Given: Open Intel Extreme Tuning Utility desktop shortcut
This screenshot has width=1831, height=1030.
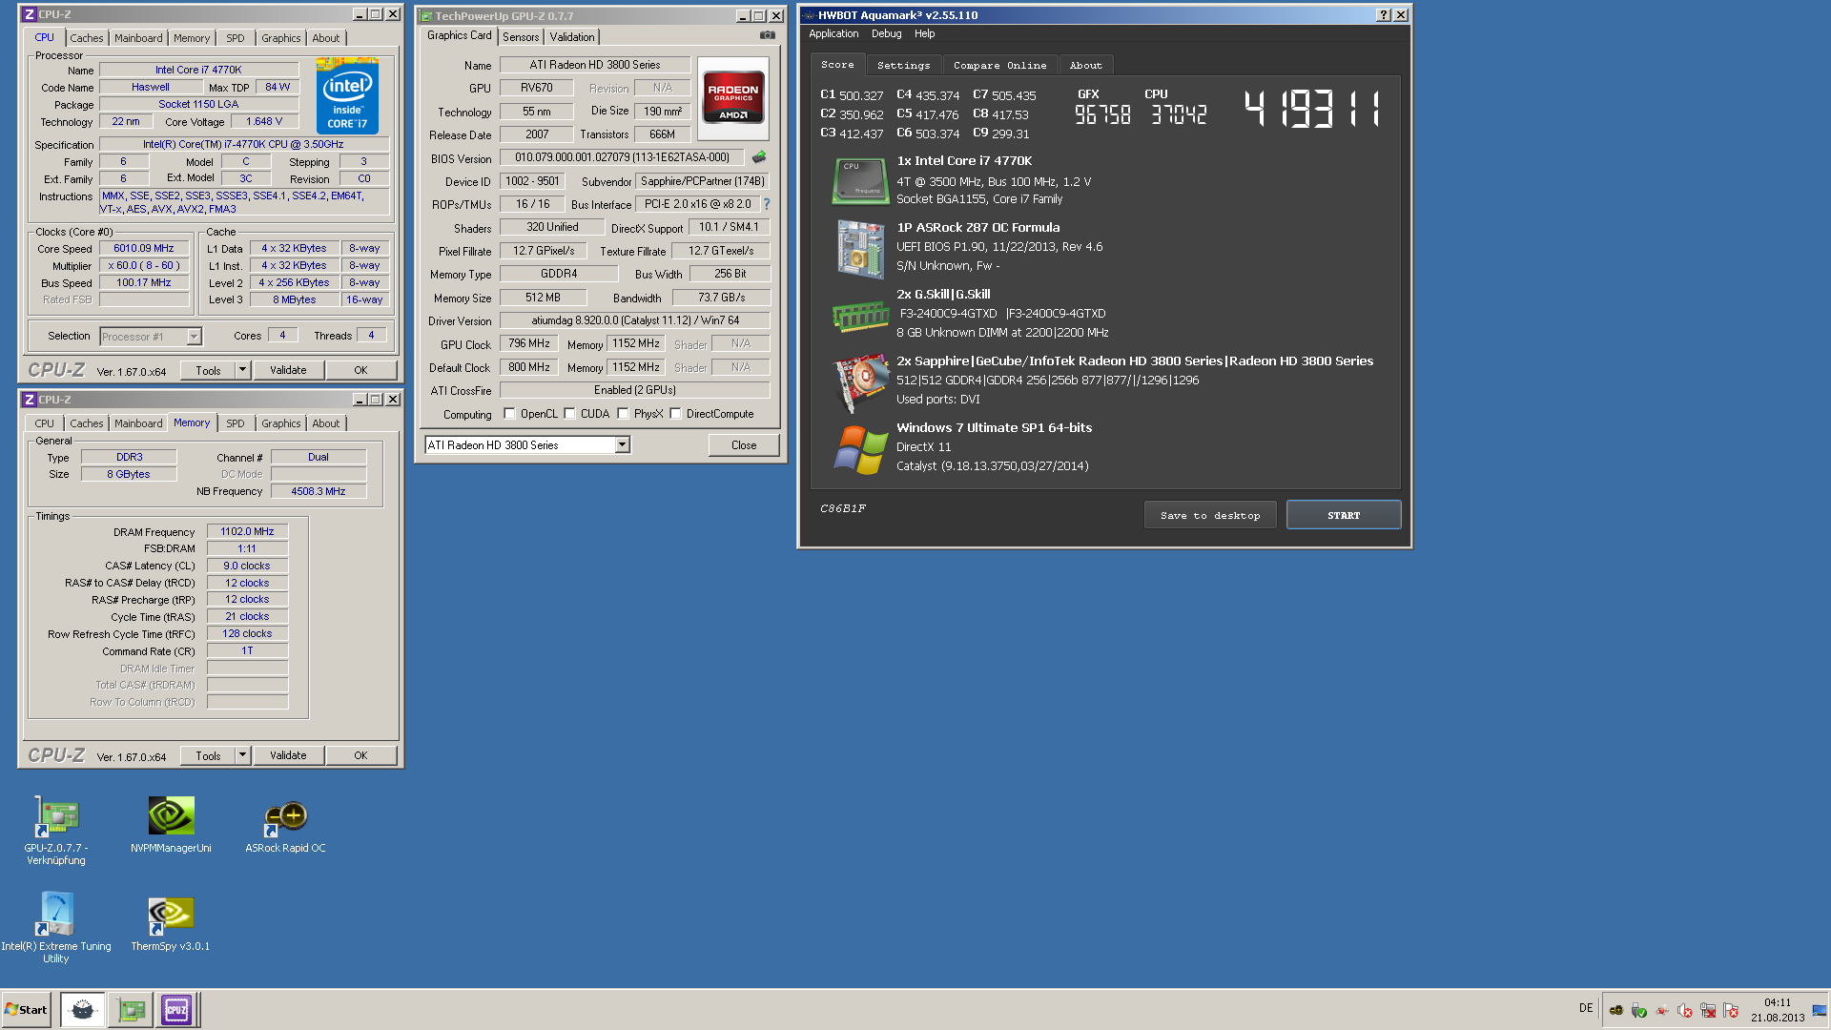Looking at the screenshot, I should pyautogui.click(x=56, y=928).
